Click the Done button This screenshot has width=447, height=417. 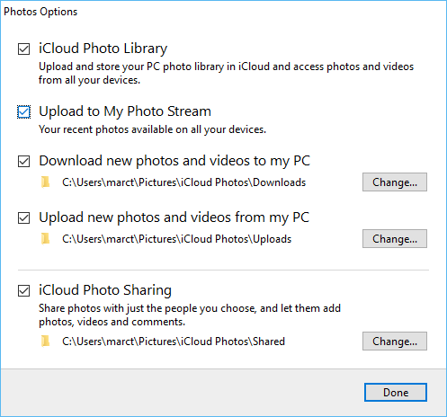[x=396, y=393]
